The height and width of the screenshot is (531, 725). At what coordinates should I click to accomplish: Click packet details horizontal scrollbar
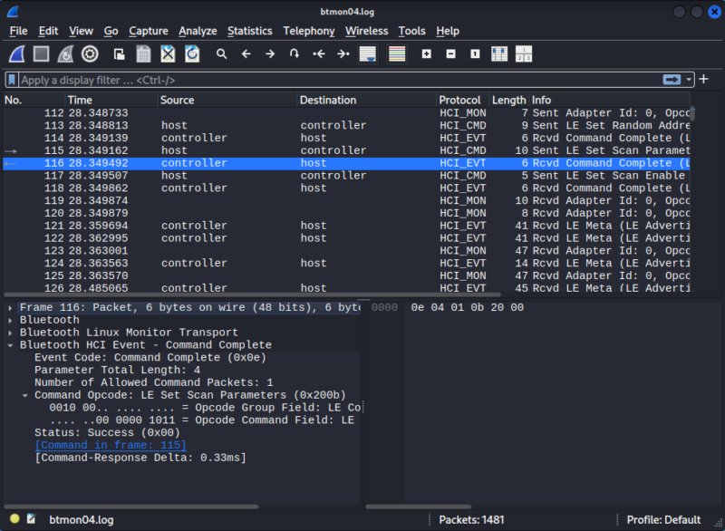[130, 507]
